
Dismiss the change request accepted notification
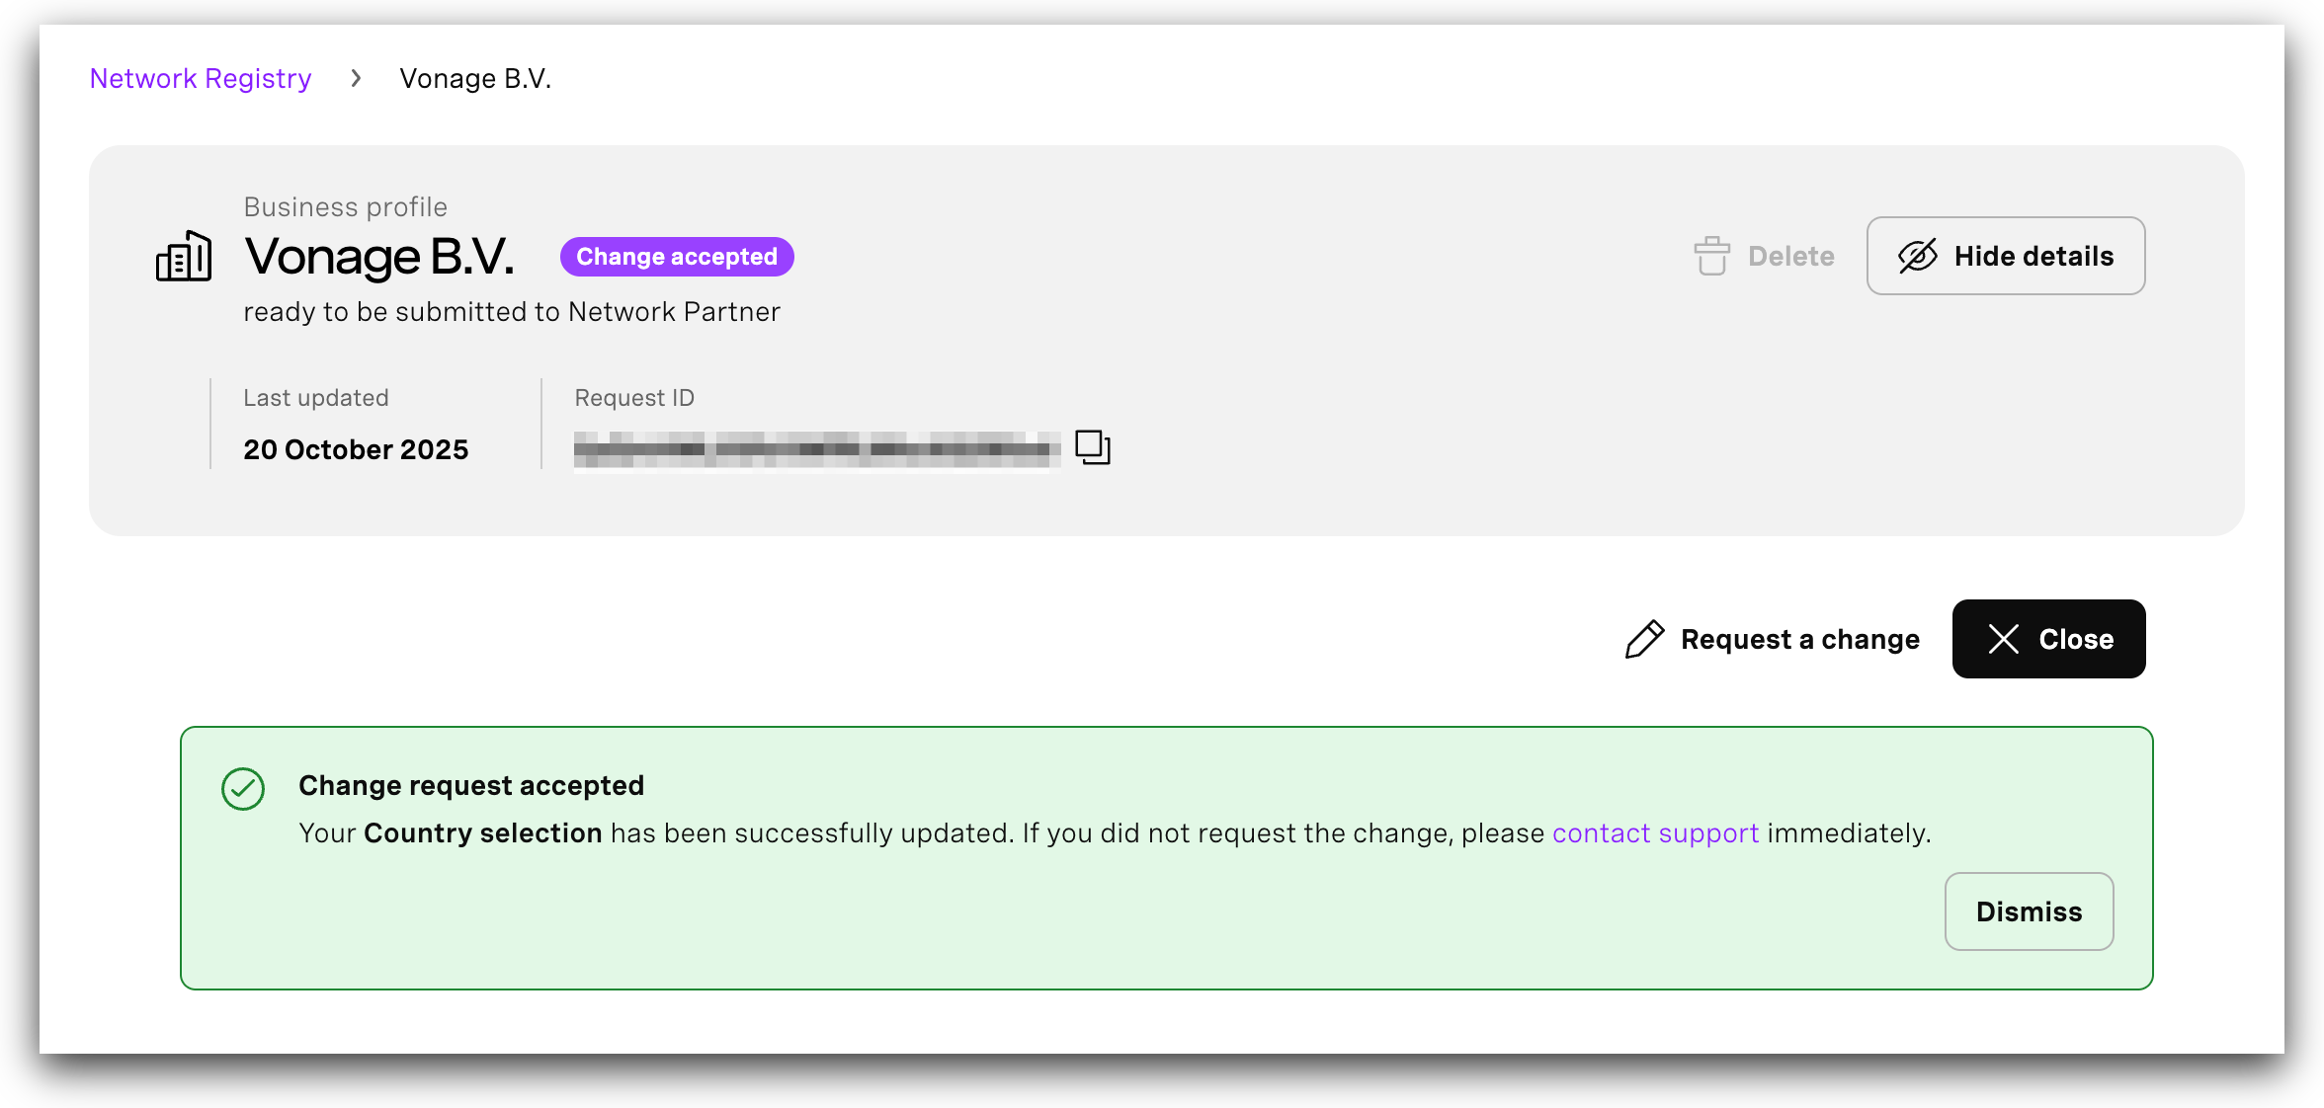pyautogui.click(x=2029, y=910)
